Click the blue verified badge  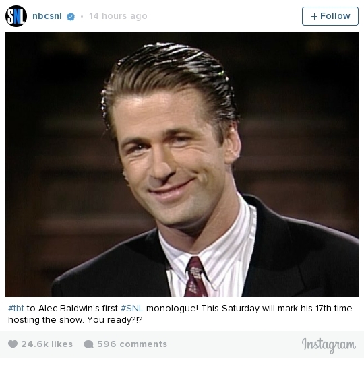point(71,17)
